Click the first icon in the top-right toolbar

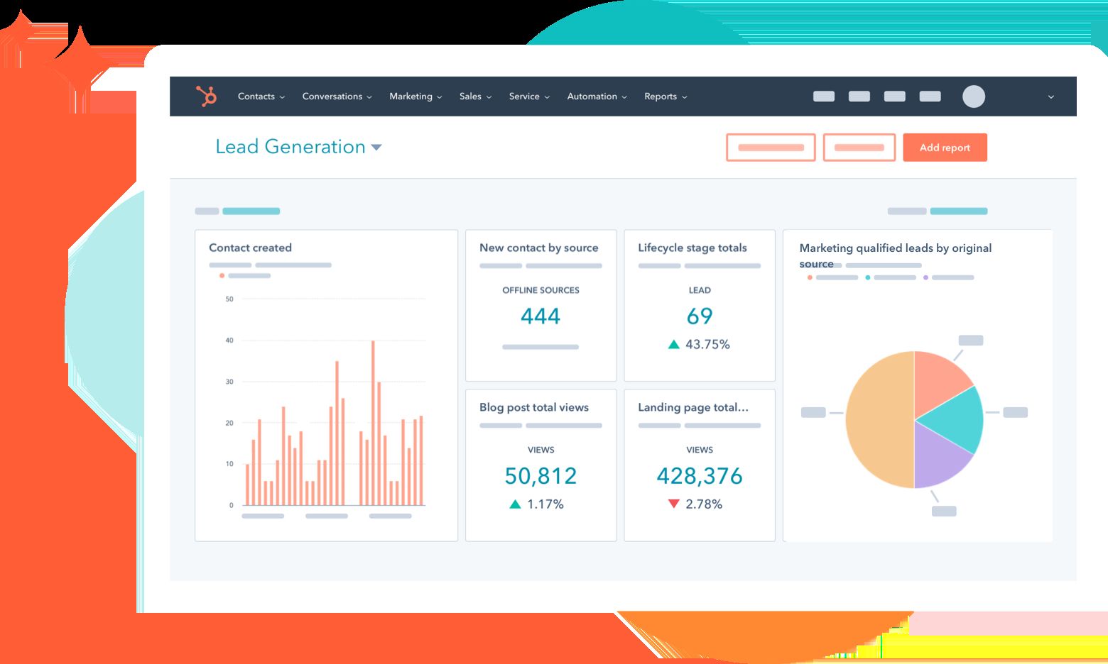(x=824, y=96)
